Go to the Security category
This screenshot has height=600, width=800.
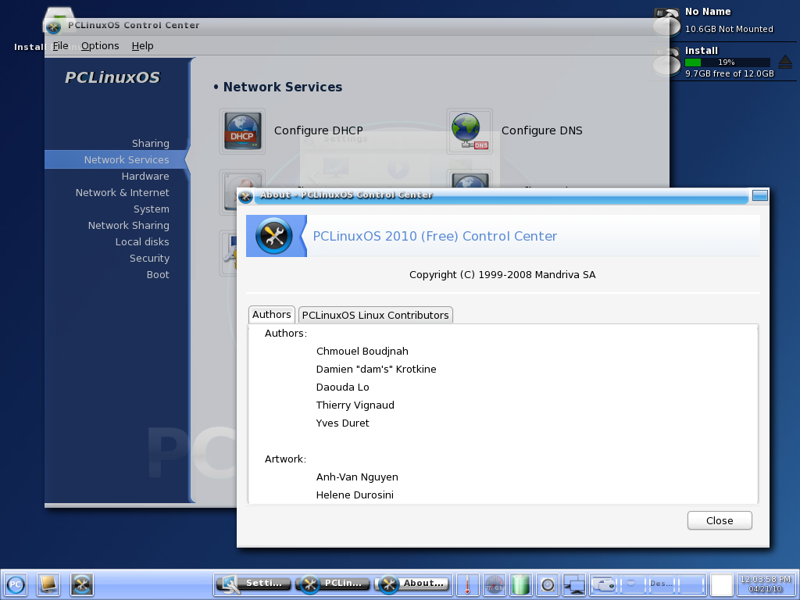(x=149, y=258)
